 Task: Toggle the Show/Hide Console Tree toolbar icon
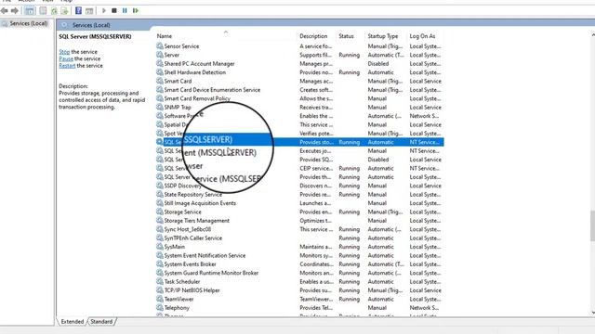(29, 10)
